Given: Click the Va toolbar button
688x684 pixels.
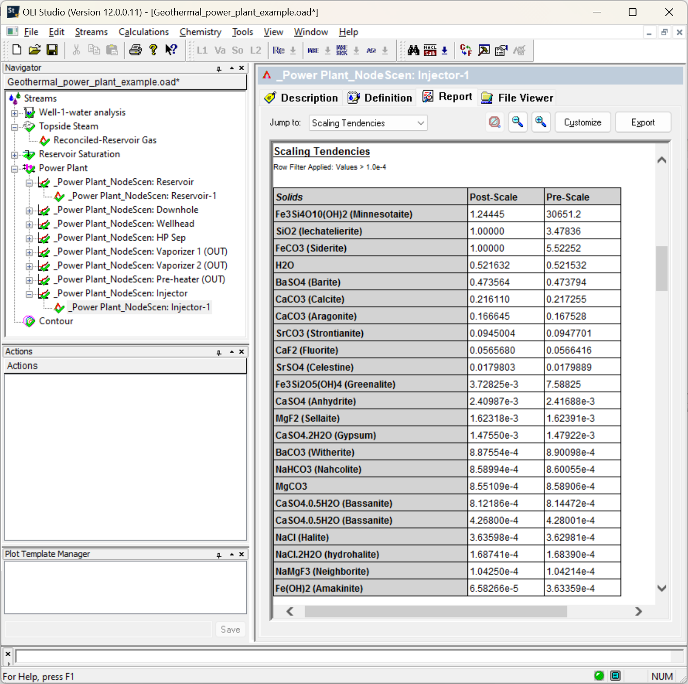Looking at the screenshot, I should click(x=220, y=50).
